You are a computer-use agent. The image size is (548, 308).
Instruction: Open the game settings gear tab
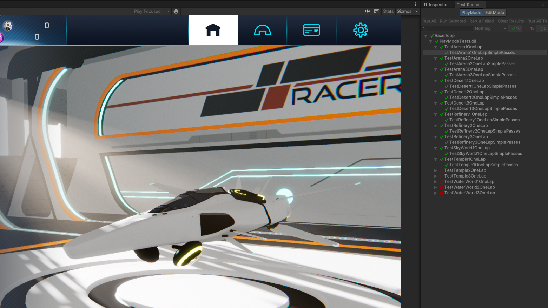tap(361, 30)
